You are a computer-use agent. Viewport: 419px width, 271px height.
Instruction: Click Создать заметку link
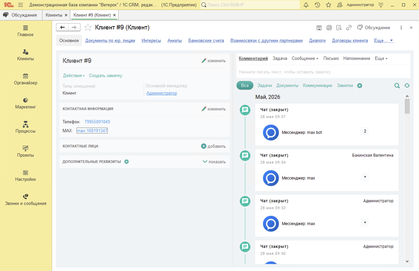106,76
